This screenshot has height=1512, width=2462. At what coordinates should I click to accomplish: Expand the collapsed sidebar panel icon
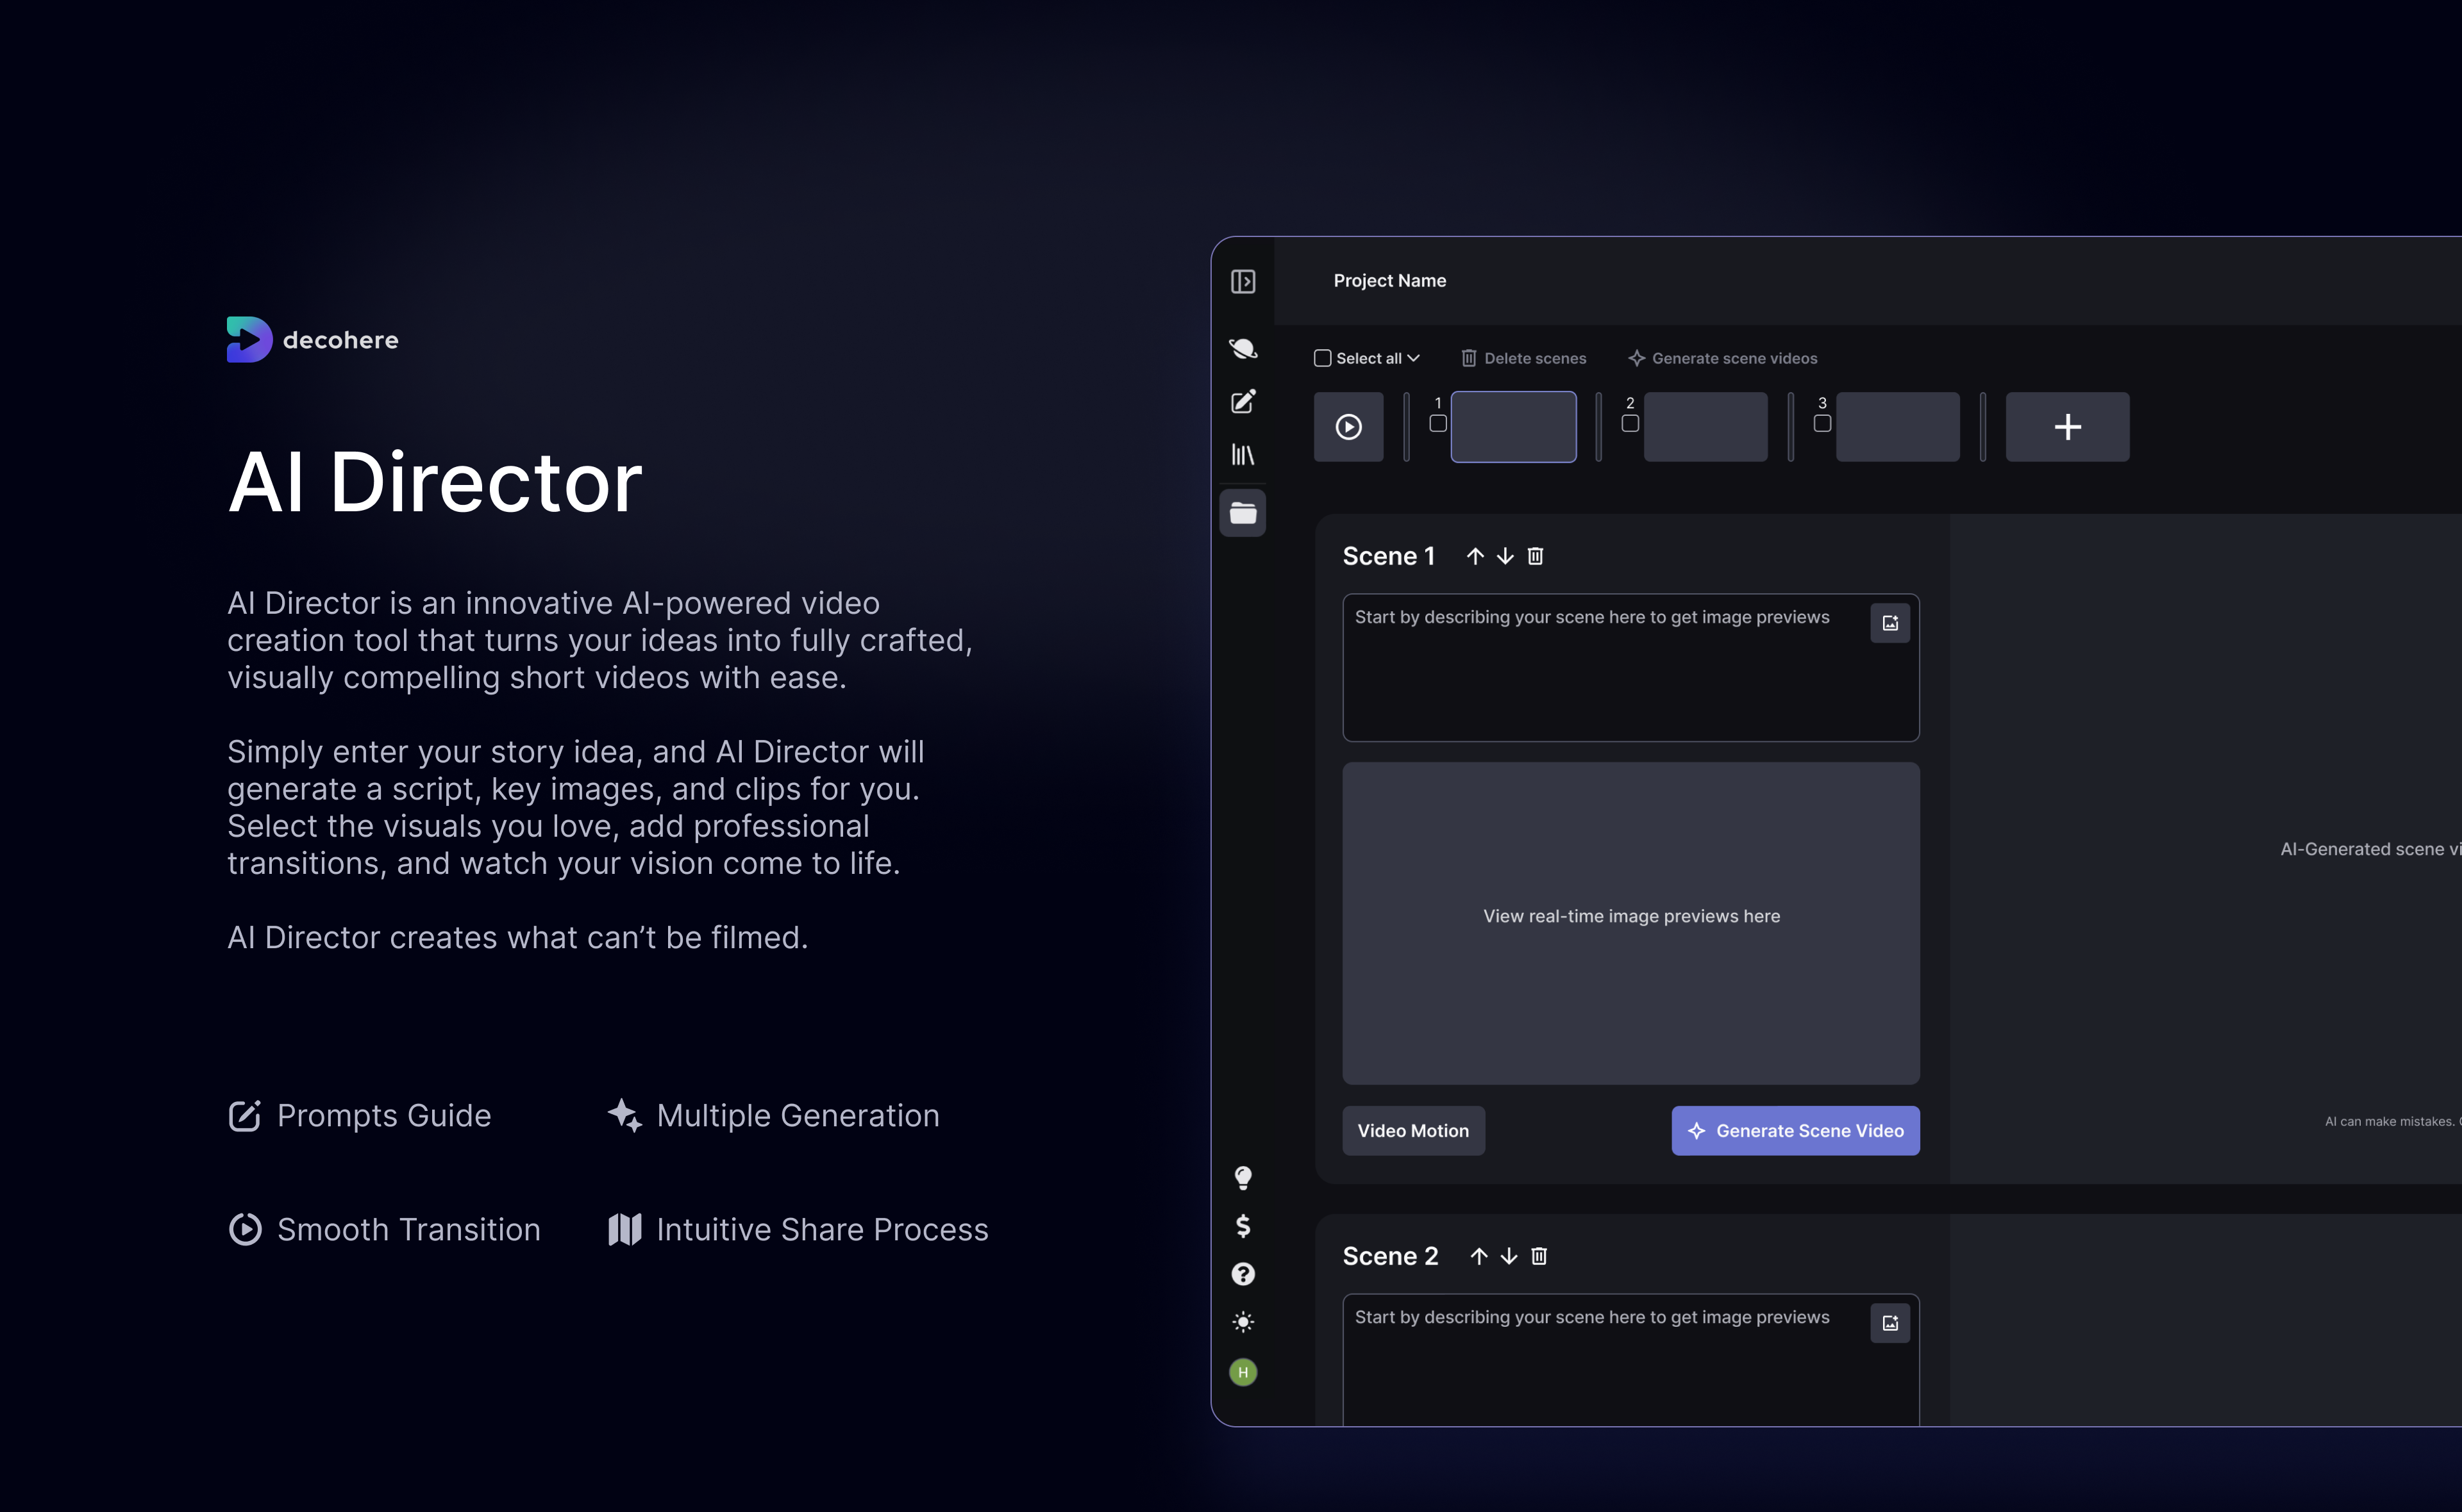1243,282
